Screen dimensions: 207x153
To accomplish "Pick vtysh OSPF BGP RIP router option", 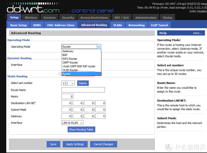I will (x=81, y=66).
